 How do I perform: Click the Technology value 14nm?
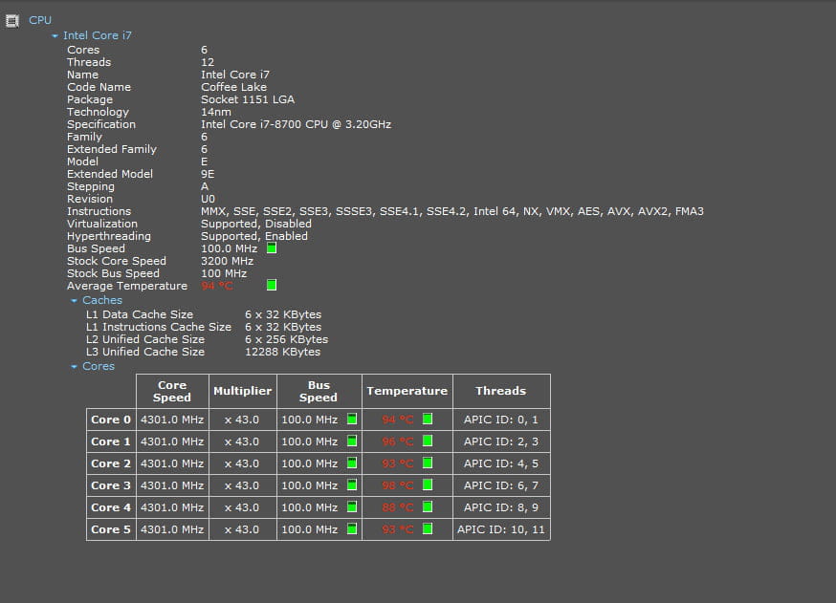(x=216, y=112)
